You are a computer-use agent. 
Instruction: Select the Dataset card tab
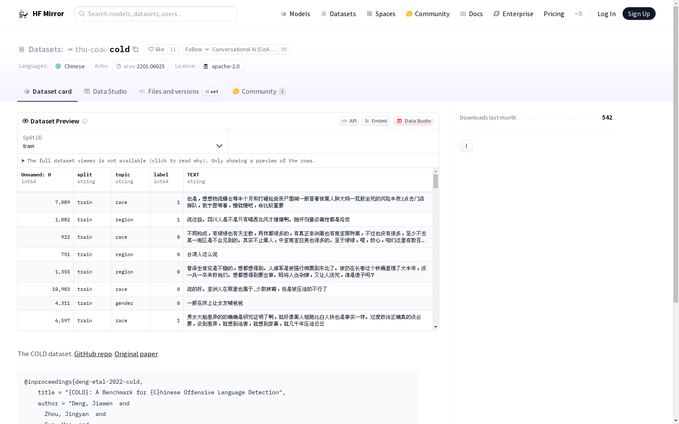point(48,92)
